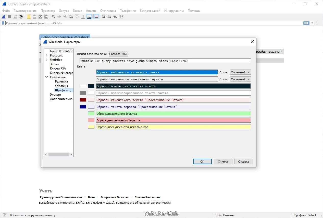Zoom out the main window text

coord(109,17)
